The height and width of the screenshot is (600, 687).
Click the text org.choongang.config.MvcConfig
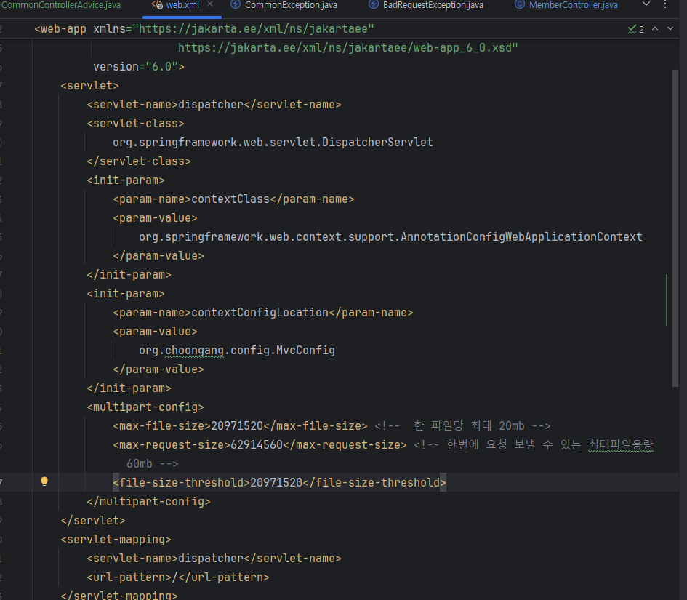[237, 351]
